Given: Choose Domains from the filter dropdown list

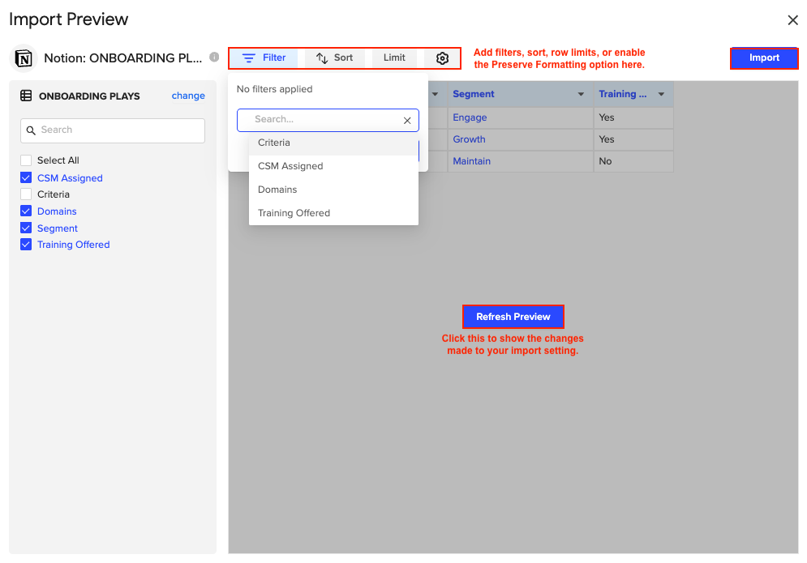Looking at the screenshot, I should coord(277,190).
